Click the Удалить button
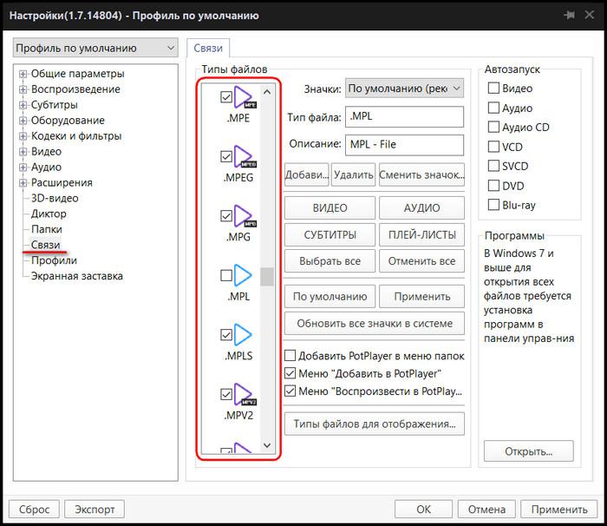 (x=354, y=174)
